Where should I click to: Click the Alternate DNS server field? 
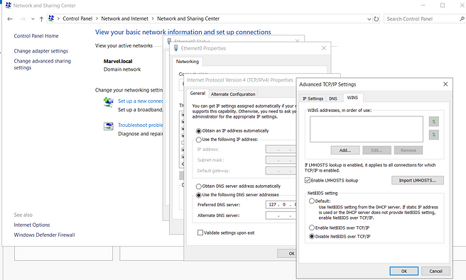281,215
